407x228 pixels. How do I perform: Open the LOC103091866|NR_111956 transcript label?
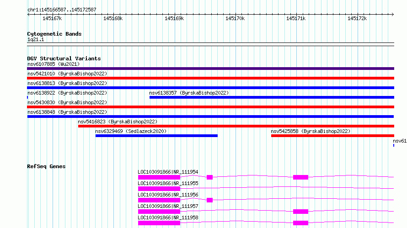pyautogui.click(x=168, y=195)
